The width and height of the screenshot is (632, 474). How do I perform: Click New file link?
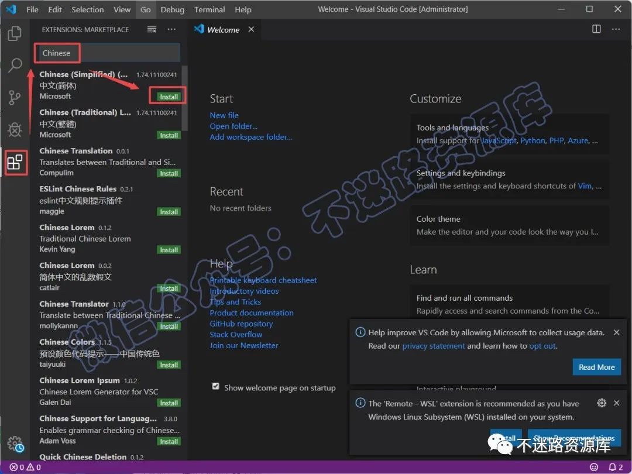pos(224,115)
